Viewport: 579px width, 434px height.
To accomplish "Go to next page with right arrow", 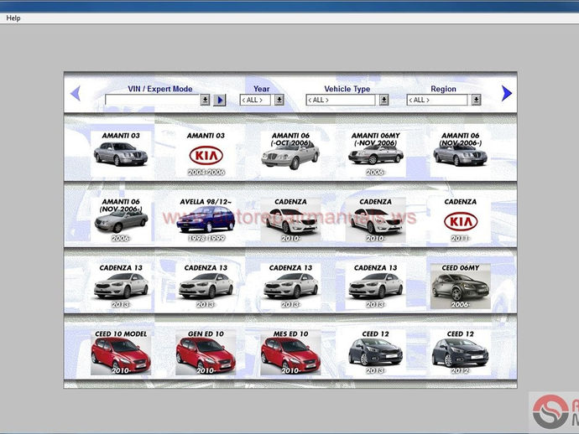I will 507,93.
